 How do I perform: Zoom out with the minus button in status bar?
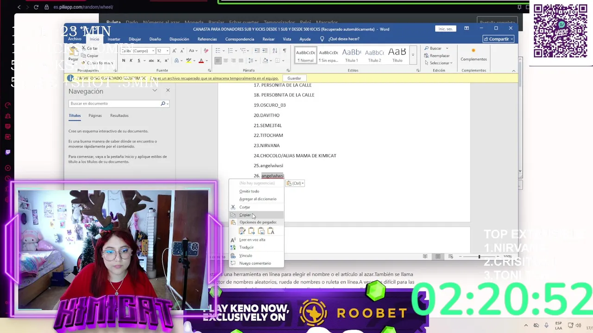(460, 256)
